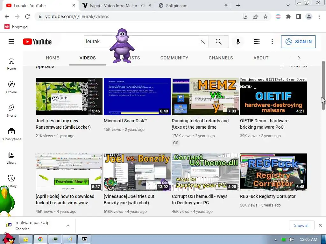The width and height of the screenshot is (326, 244).
Task: Show hidden tray icons arrow
Action: click(x=276, y=240)
